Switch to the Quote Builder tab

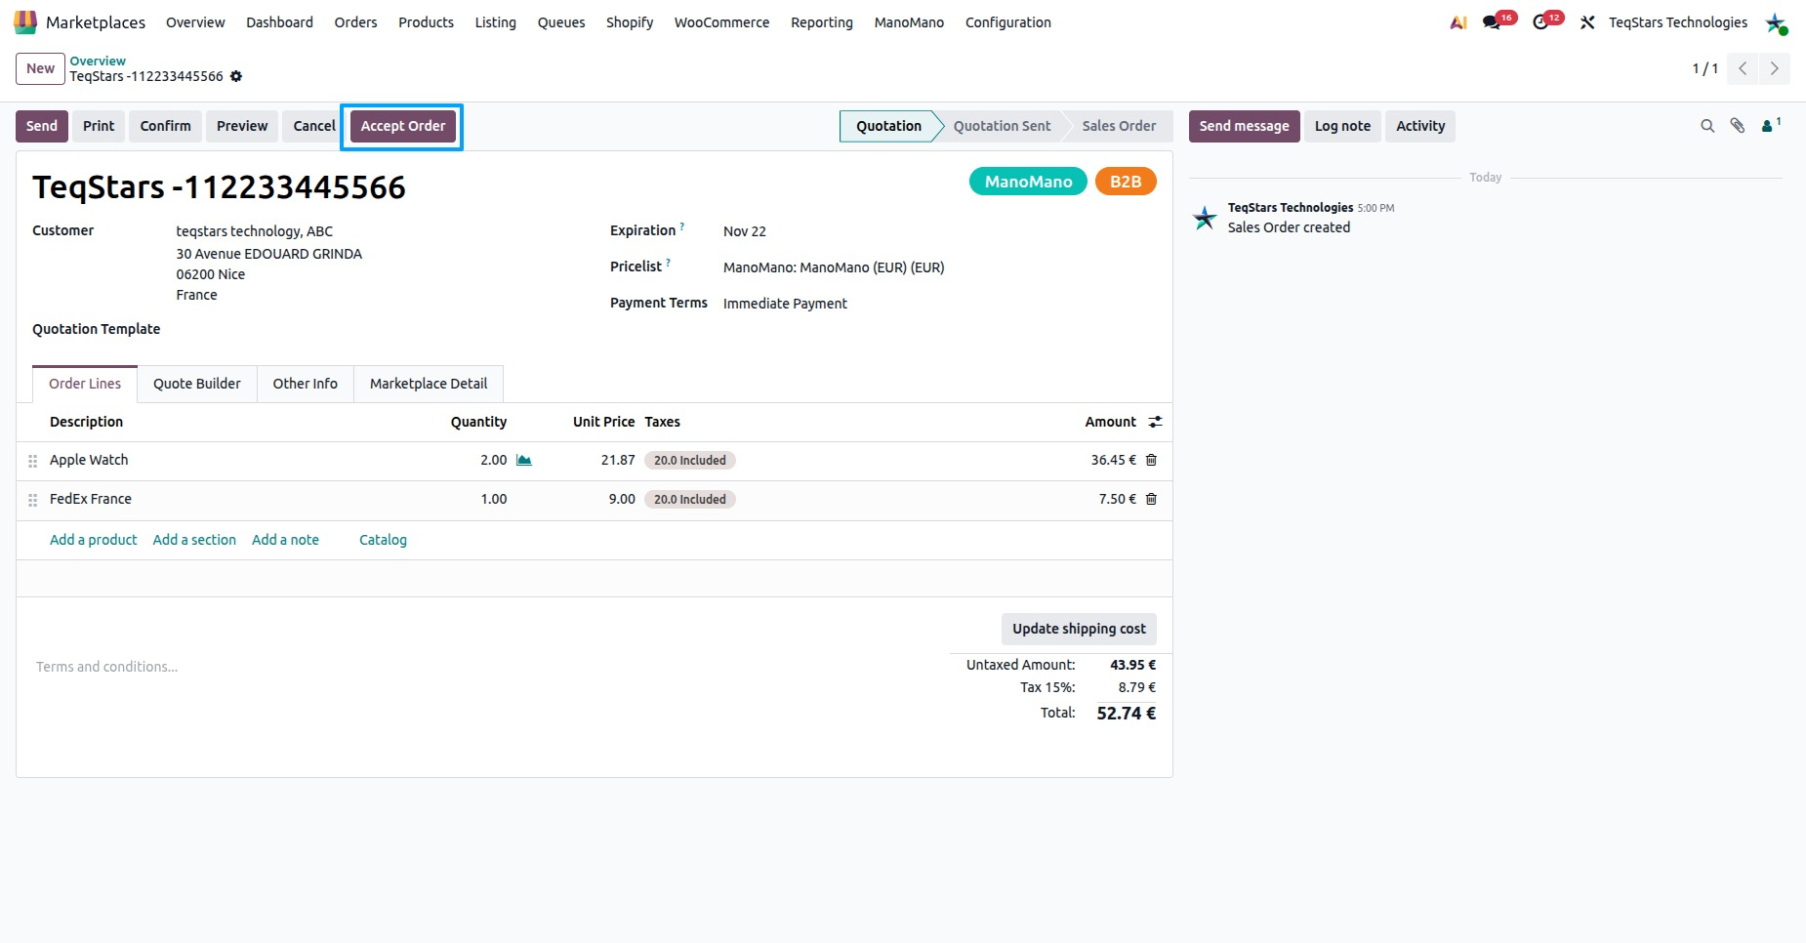197,384
